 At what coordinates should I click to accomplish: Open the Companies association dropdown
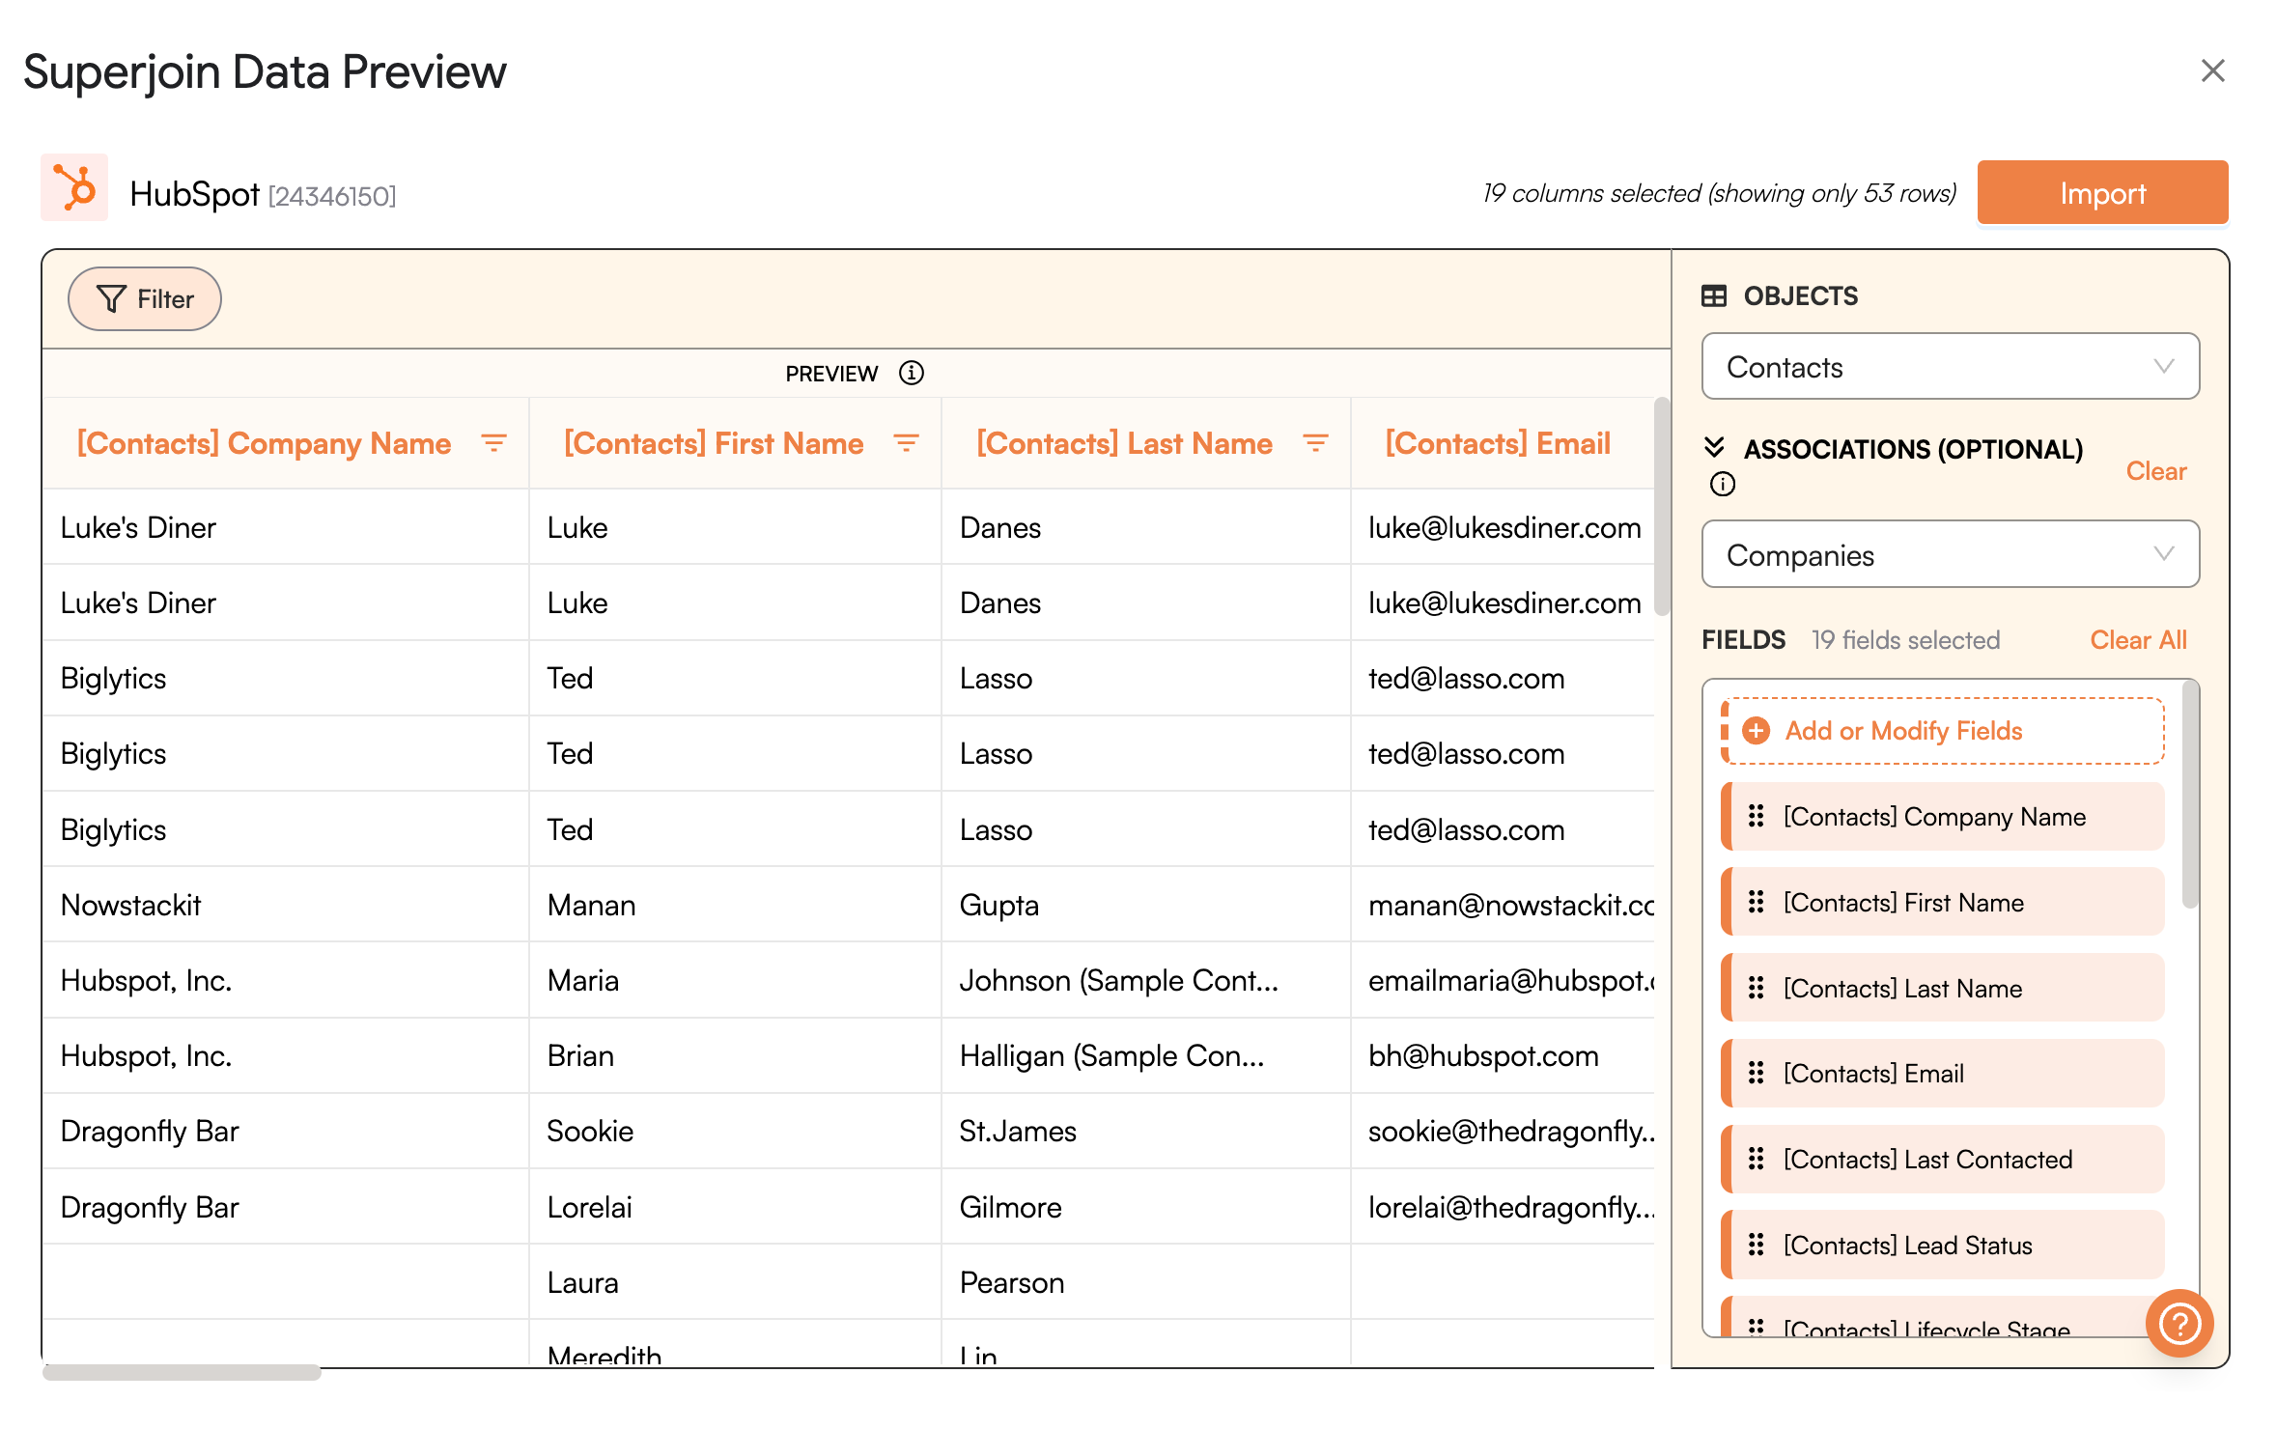(1949, 555)
